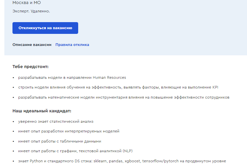247x164 pixels.
Task: Click the "Эксперт. Удаленно." text
Action: 31,11
